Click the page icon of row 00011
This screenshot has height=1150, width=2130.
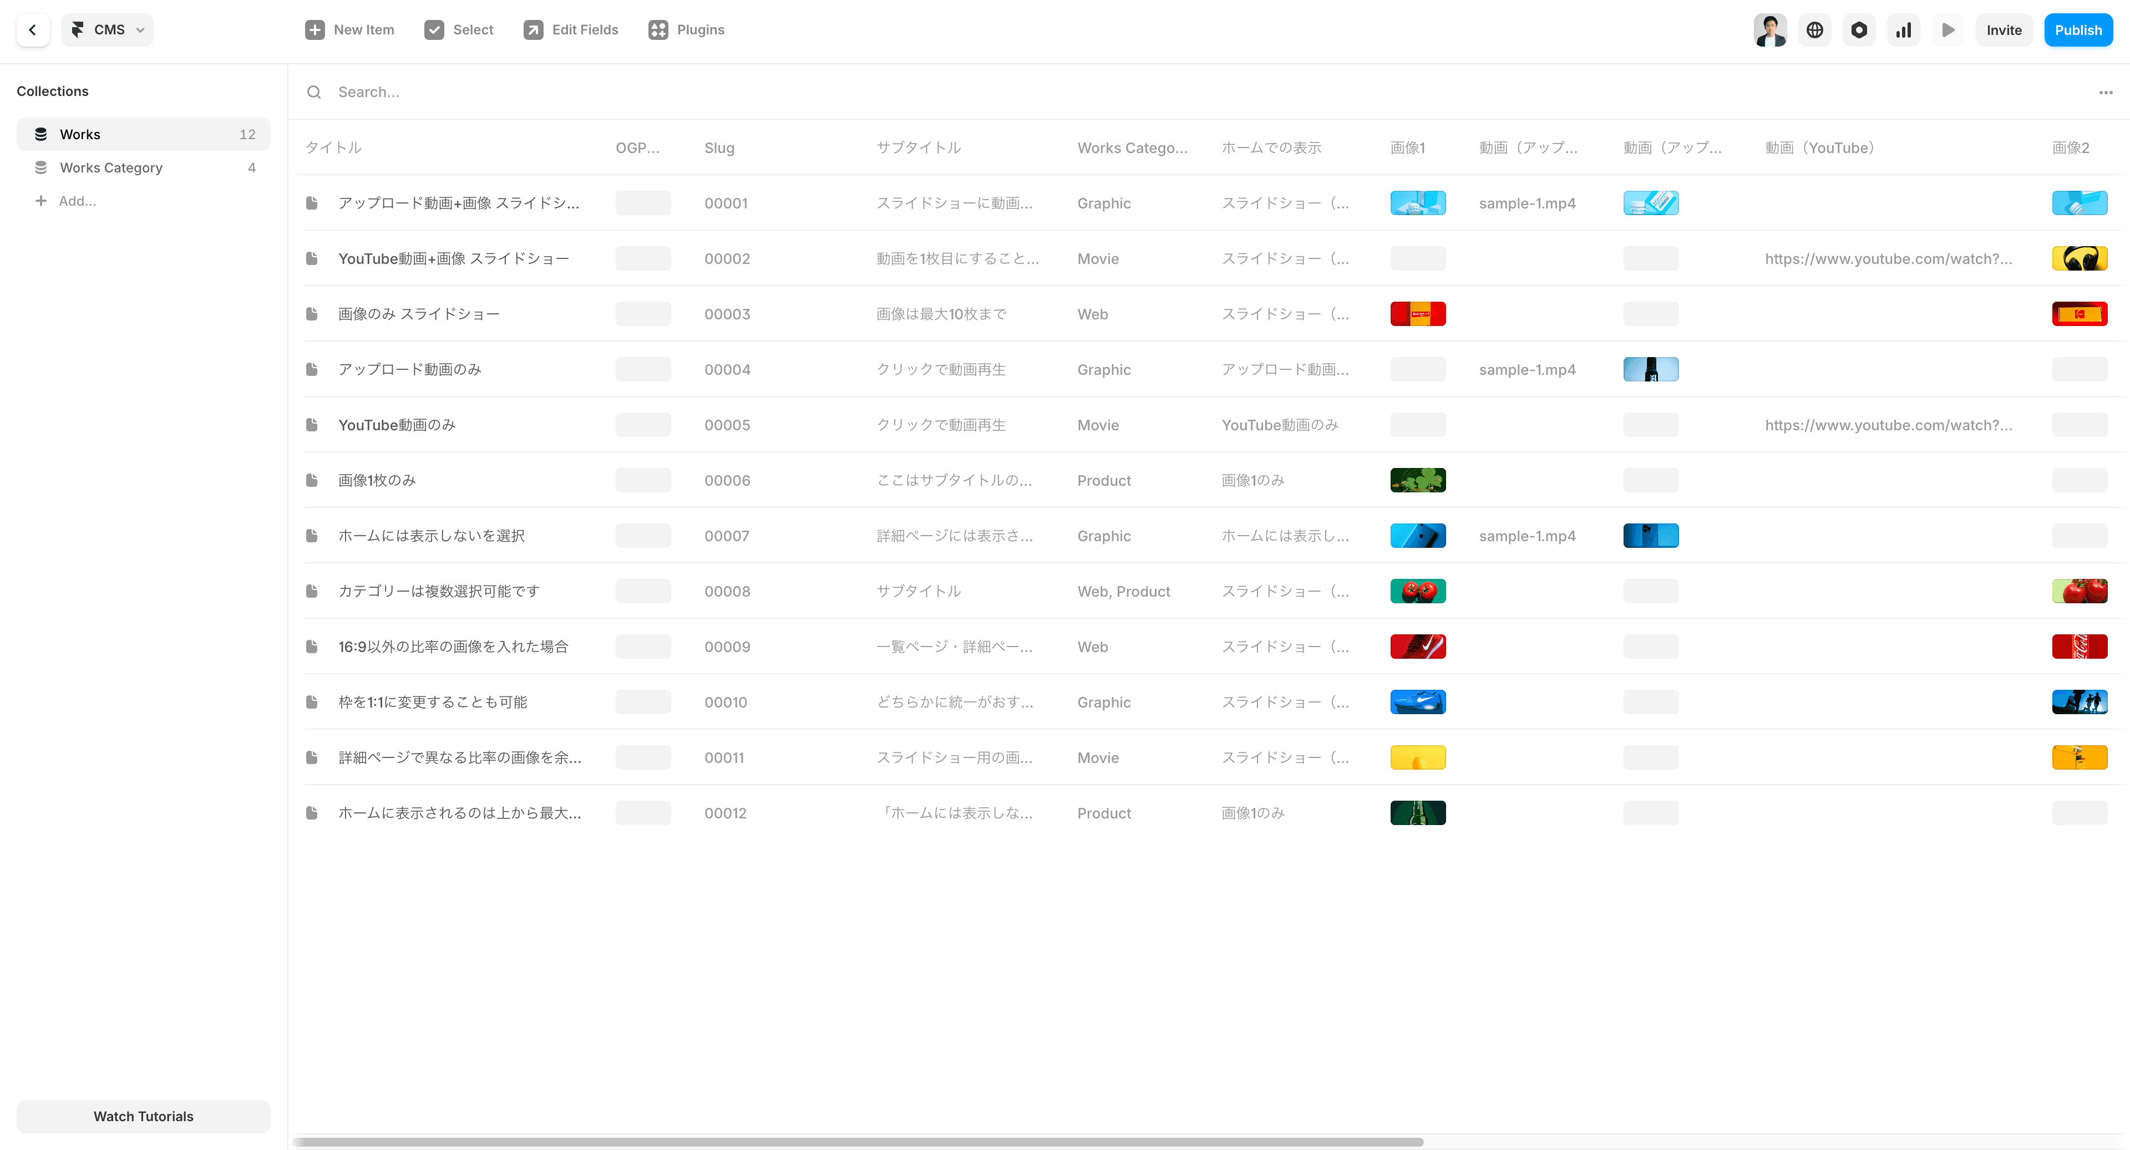click(x=312, y=756)
